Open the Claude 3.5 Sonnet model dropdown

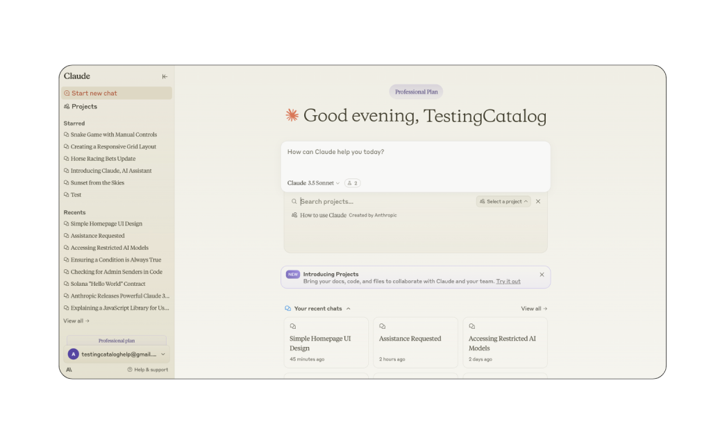coord(313,183)
